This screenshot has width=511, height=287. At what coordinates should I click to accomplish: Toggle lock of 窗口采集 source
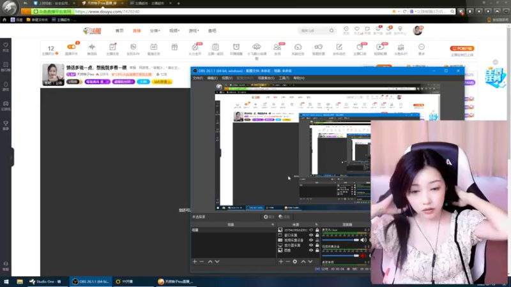point(317,235)
